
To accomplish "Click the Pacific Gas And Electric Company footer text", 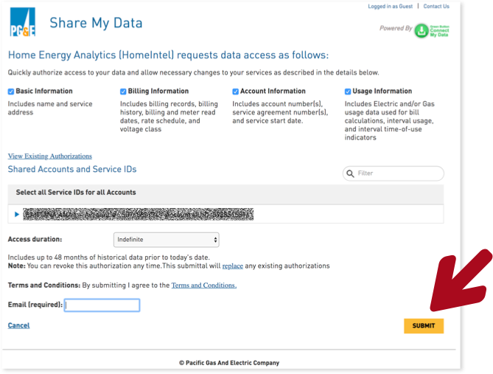I will [229, 363].
